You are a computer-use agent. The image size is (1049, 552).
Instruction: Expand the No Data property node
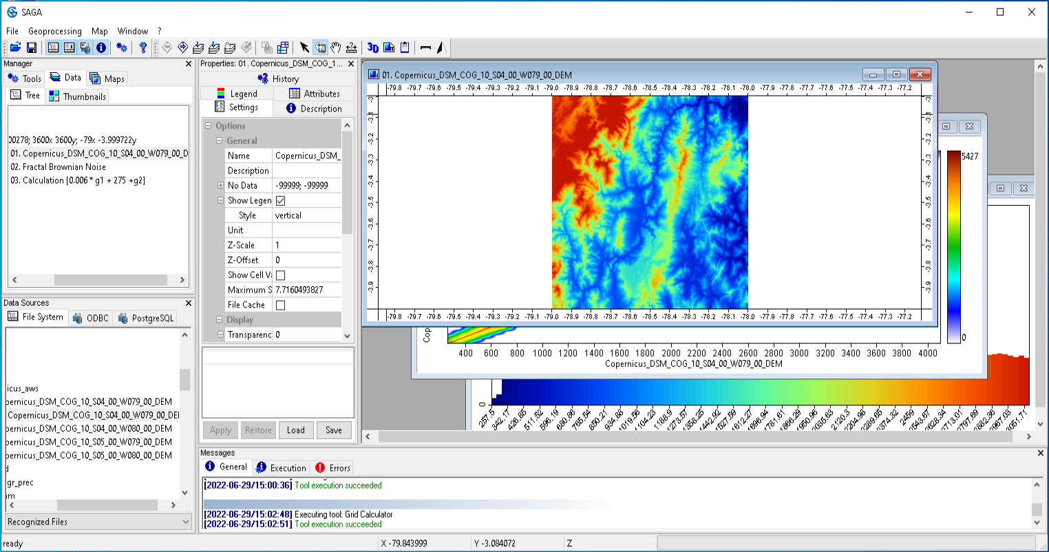(x=220, y=185)
